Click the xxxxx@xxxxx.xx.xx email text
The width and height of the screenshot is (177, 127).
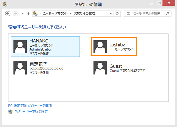click(46, 68)
